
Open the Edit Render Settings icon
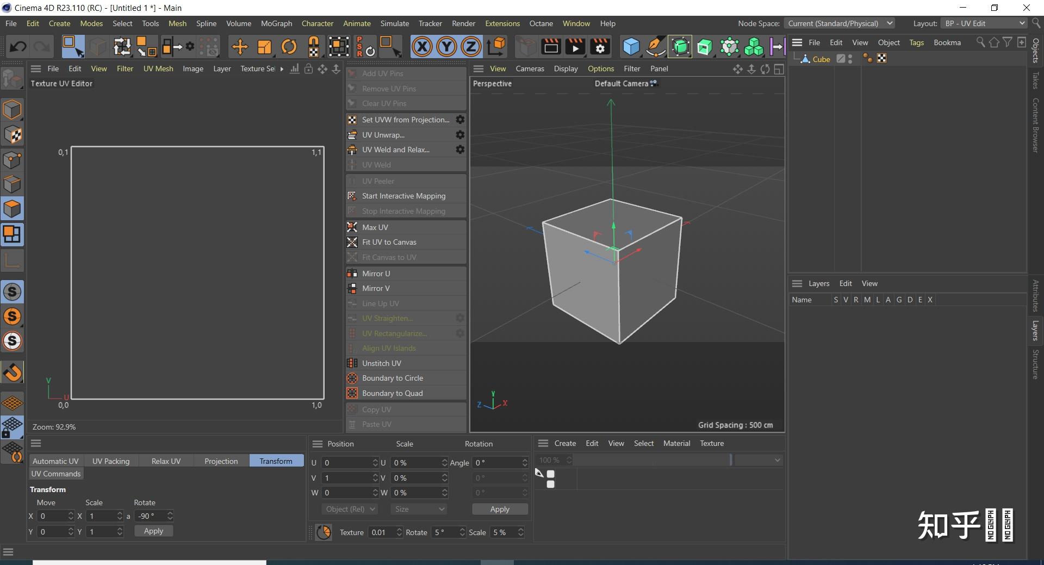point(600,47)
